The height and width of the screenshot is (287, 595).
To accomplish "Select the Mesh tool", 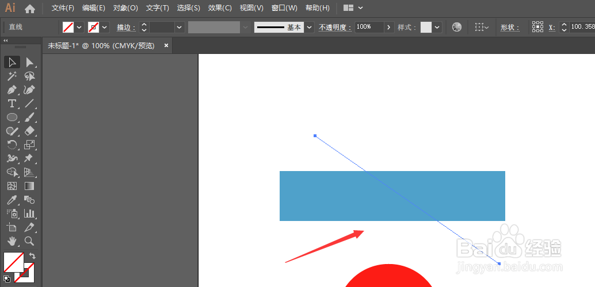I will tap(12, 186).
